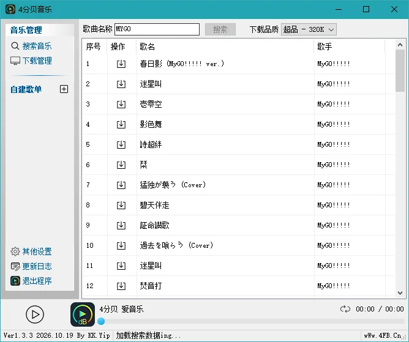The width and height of the screenshot is (409, 342).
Task: Select song name 壱雫空
Action: [x=151, y=104]
